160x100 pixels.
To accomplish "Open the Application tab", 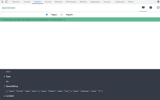I will (95, 2).
